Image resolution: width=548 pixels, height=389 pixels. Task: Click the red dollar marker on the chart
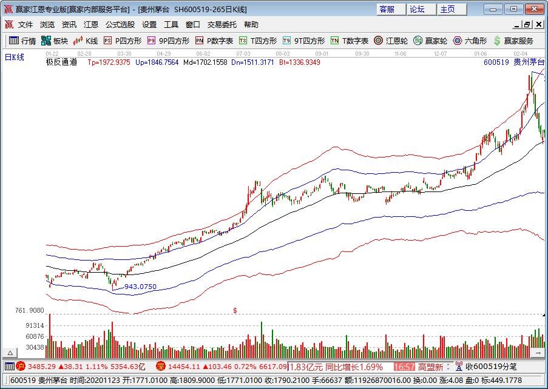tap(235, 310)
